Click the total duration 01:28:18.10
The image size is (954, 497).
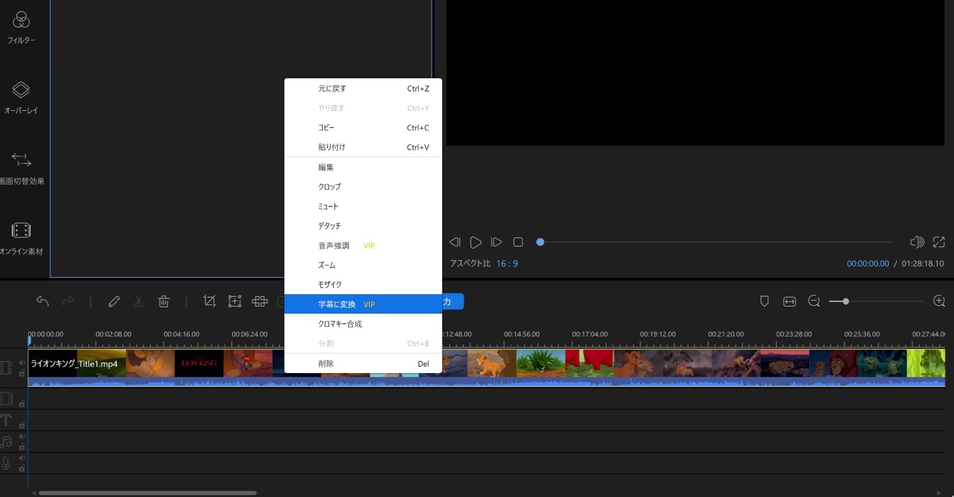click(x=922, y=264)
